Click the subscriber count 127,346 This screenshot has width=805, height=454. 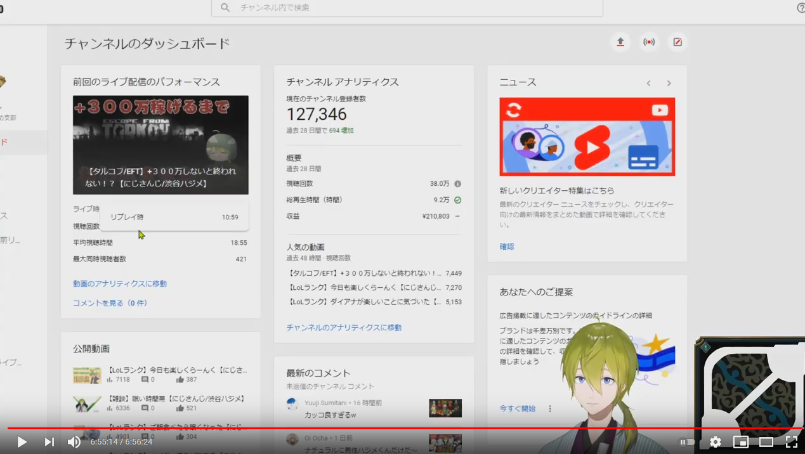point(317,114)
